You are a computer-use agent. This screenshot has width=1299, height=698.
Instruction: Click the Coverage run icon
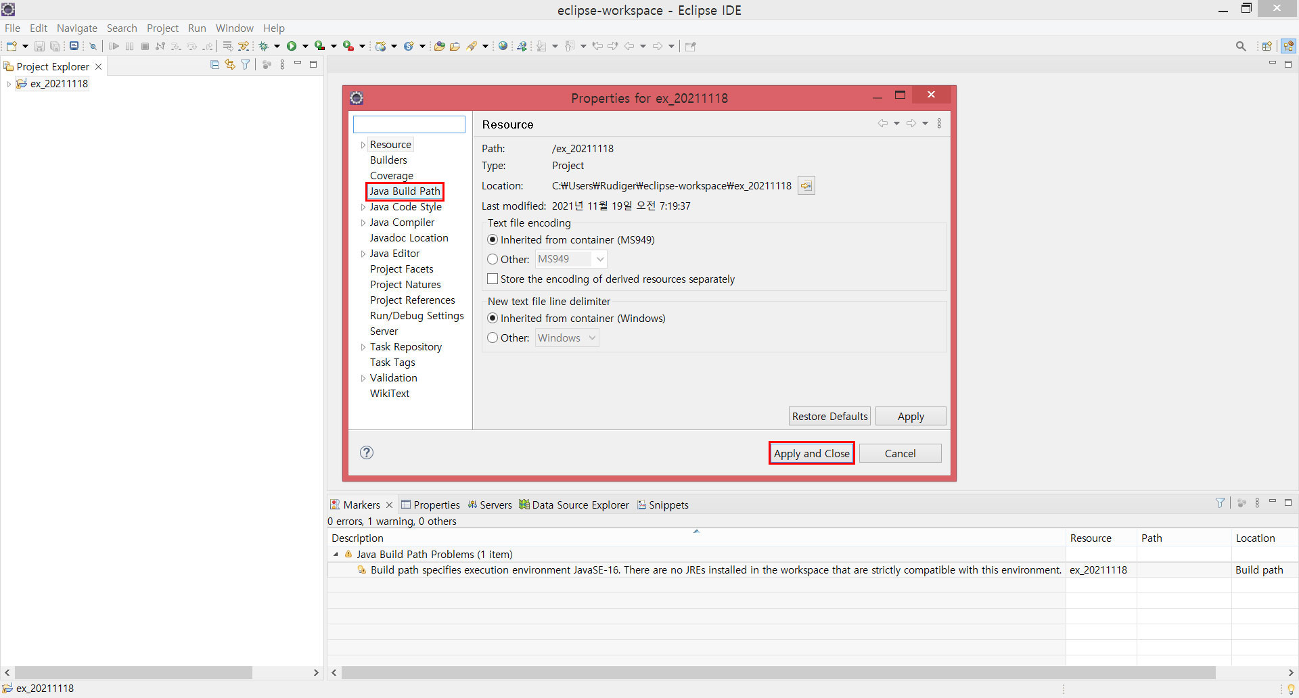pos(319,46)
